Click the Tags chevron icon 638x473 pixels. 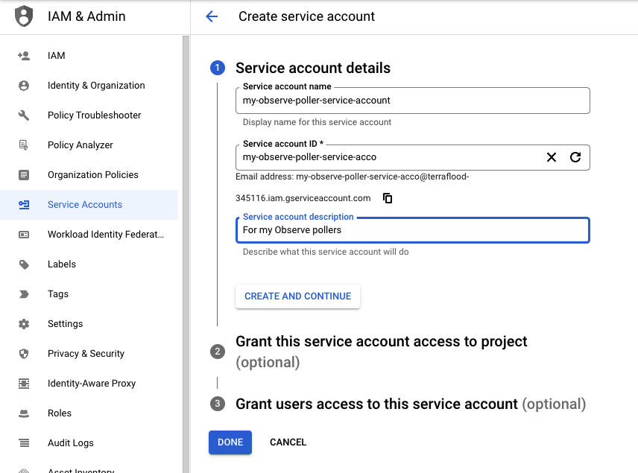(24, 294)
